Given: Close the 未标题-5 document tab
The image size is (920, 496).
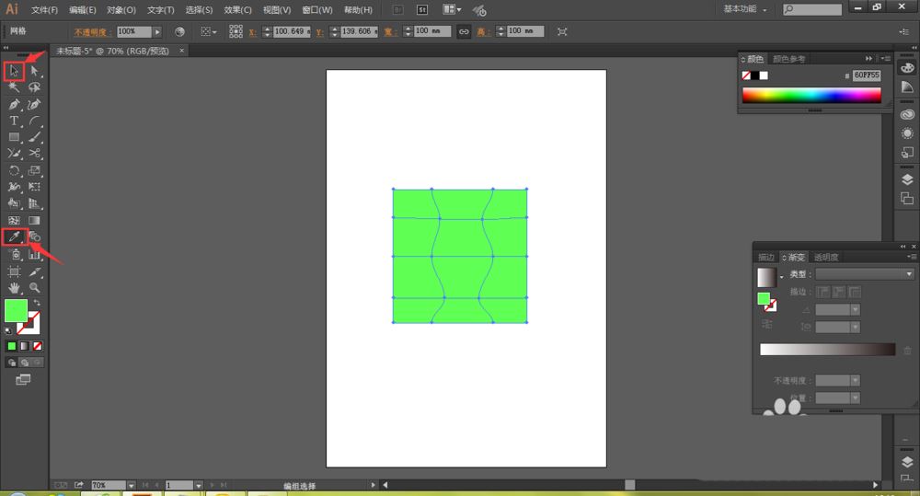Looking at the screenshot, I should (182, 51).
